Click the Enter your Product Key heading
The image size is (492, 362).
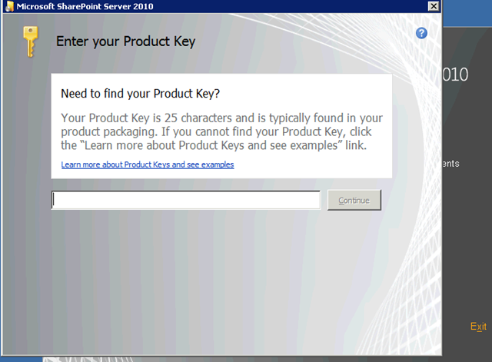[125, 41]
